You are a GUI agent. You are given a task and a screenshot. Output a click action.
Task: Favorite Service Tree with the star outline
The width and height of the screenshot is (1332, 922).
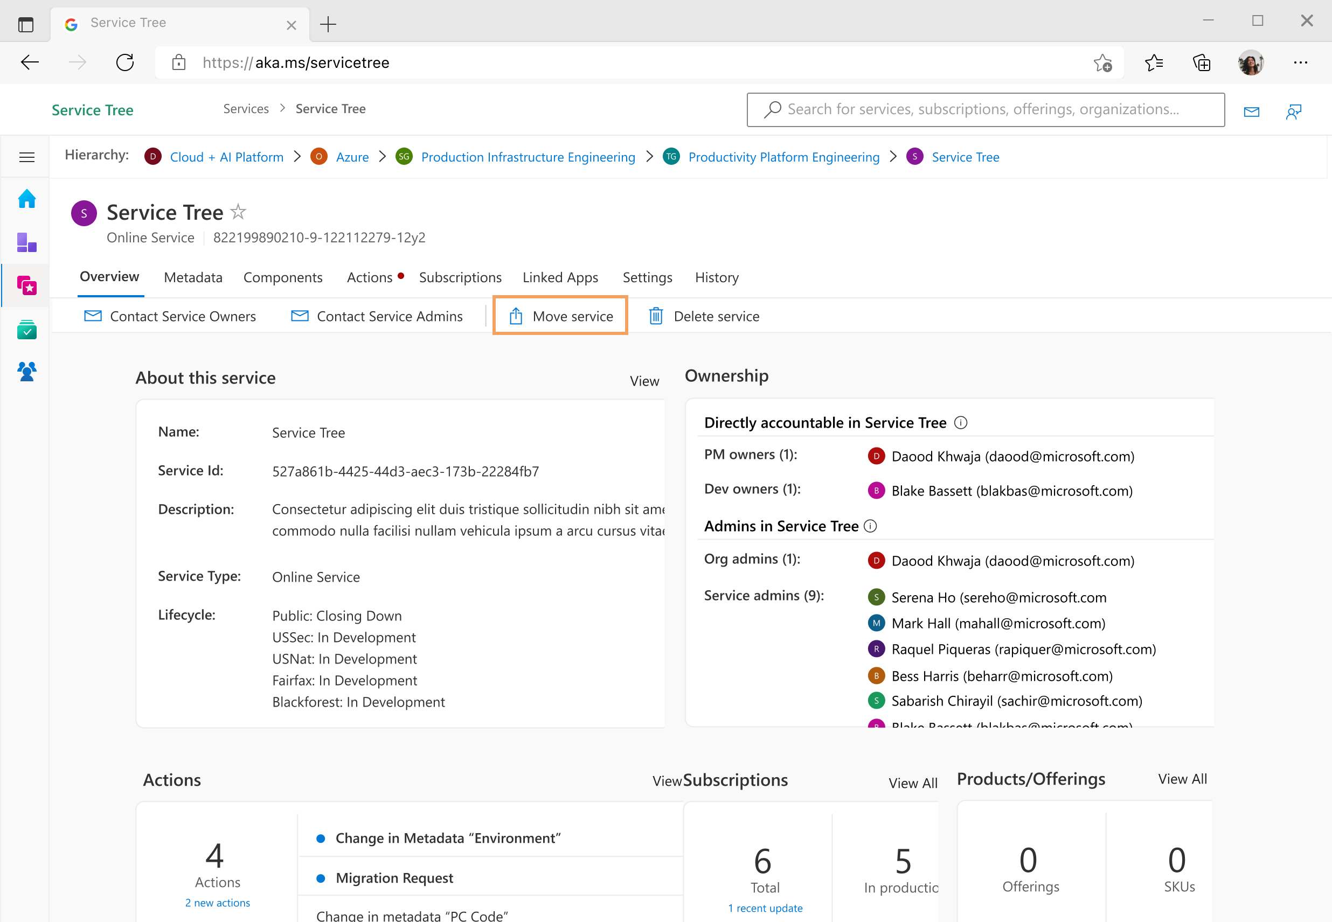238,212
